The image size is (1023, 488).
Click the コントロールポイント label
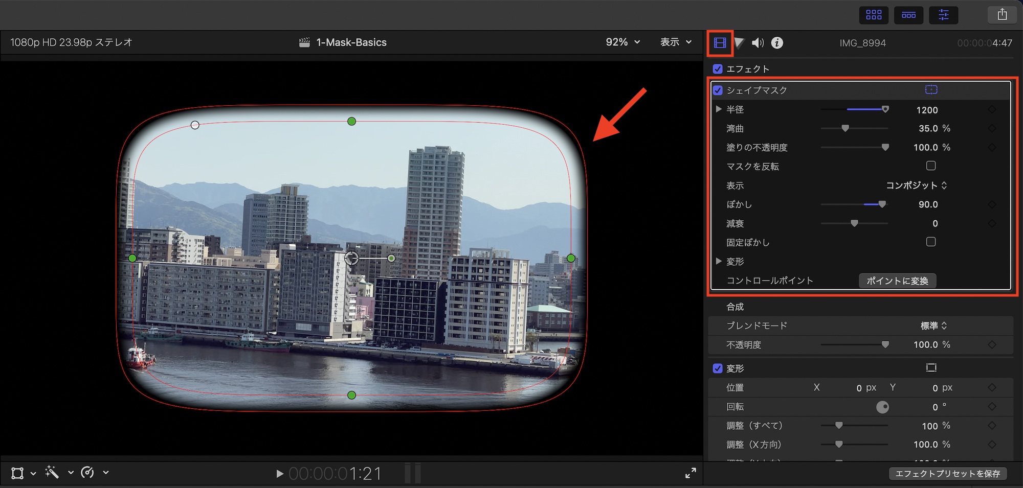[770, 281]
